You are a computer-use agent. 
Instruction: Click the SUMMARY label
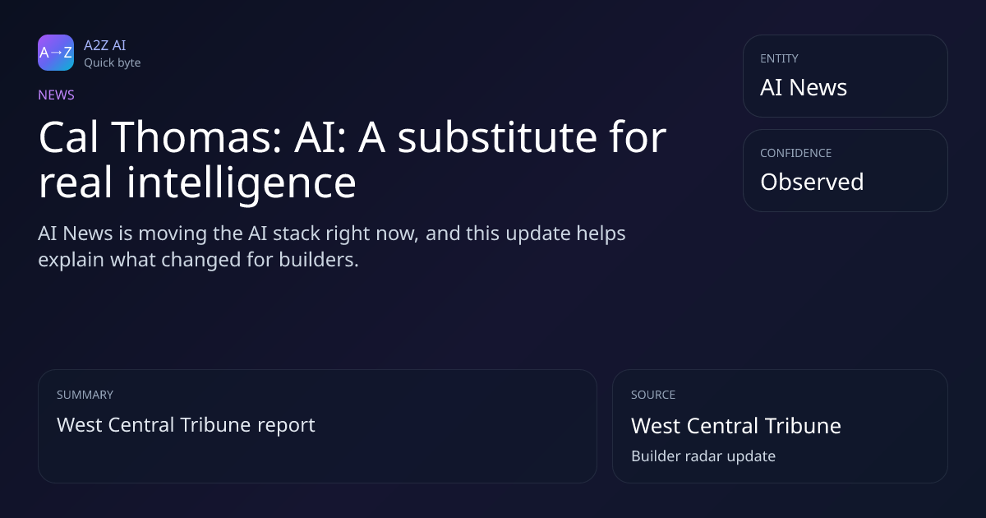pos(85,395)
